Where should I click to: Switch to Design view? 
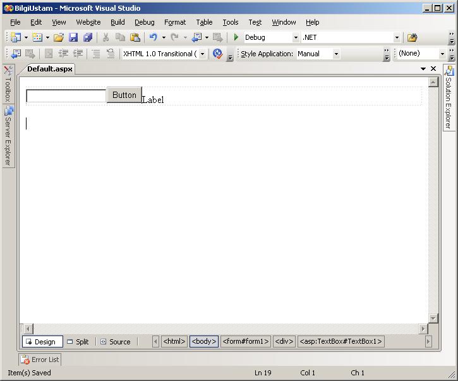tap(43, 342)
